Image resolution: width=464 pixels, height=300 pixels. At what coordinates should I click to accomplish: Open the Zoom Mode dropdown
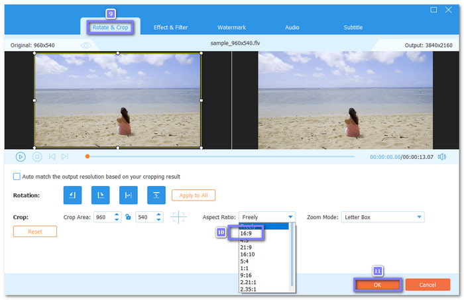(x=382, y=217)
